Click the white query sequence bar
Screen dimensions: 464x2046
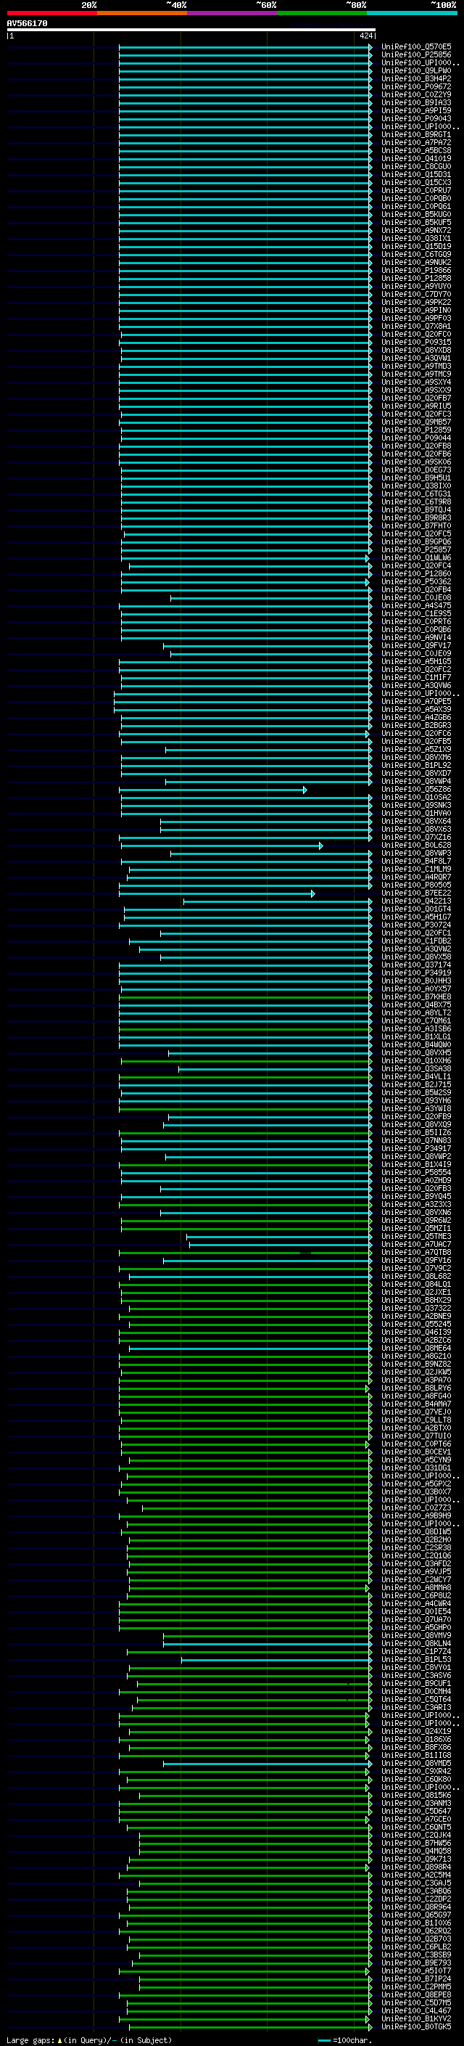[191, 30]
